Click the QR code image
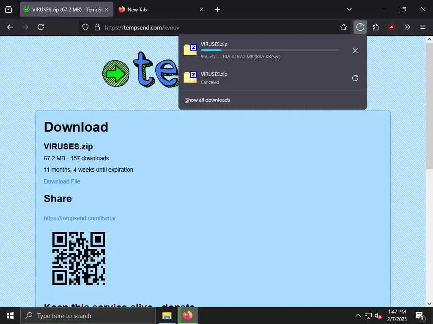433x324 pixels. 79,259
